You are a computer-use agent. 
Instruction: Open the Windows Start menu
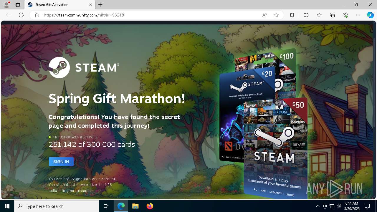[x=7, y=206]
